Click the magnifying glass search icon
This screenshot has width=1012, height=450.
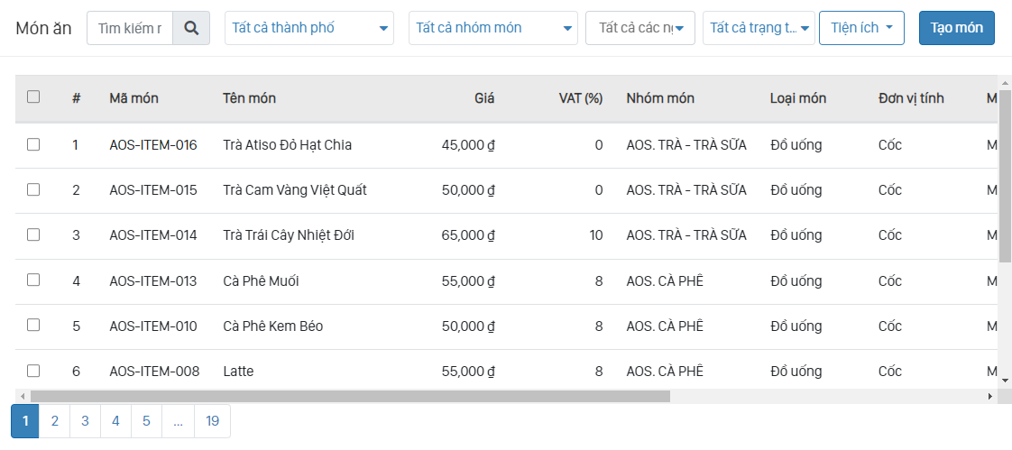tap(190, 28)
